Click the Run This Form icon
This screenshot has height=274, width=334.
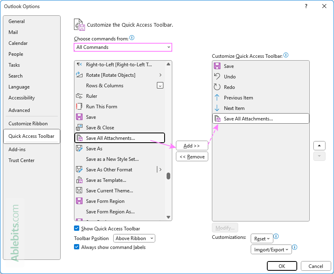[79, 106]
